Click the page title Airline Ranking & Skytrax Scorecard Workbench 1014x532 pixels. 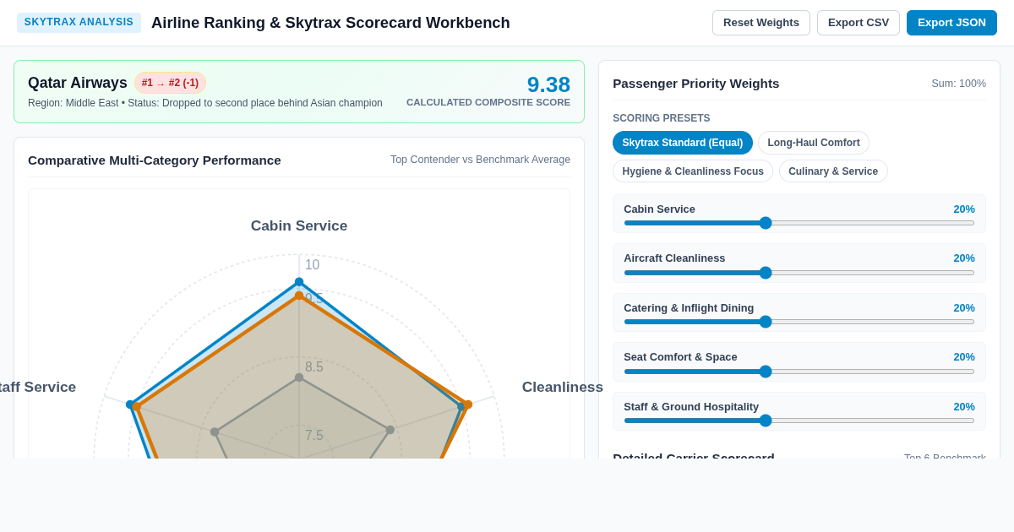[x=330, y=23]
